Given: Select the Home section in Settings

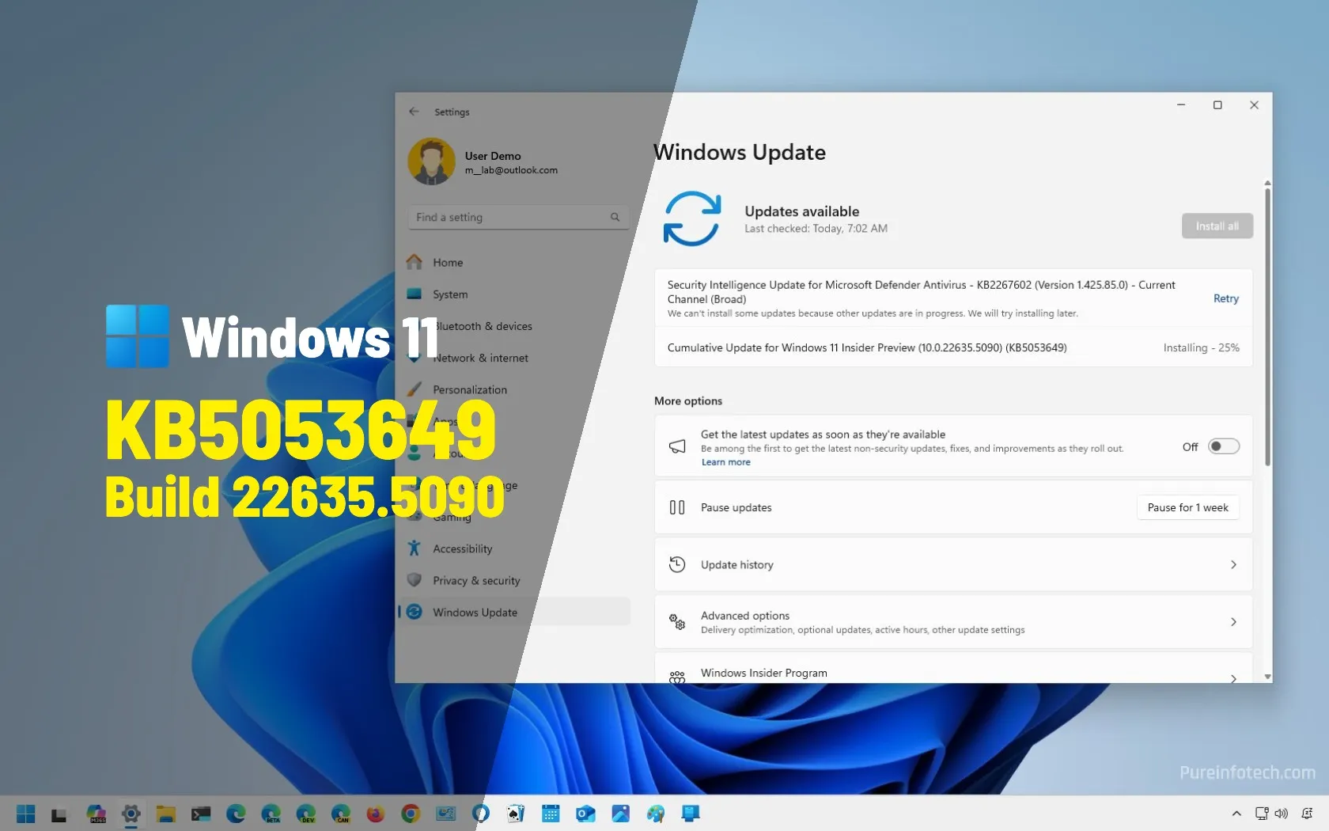Looking at the screenshot, I should pyautogui.click(x=447, y=262).
